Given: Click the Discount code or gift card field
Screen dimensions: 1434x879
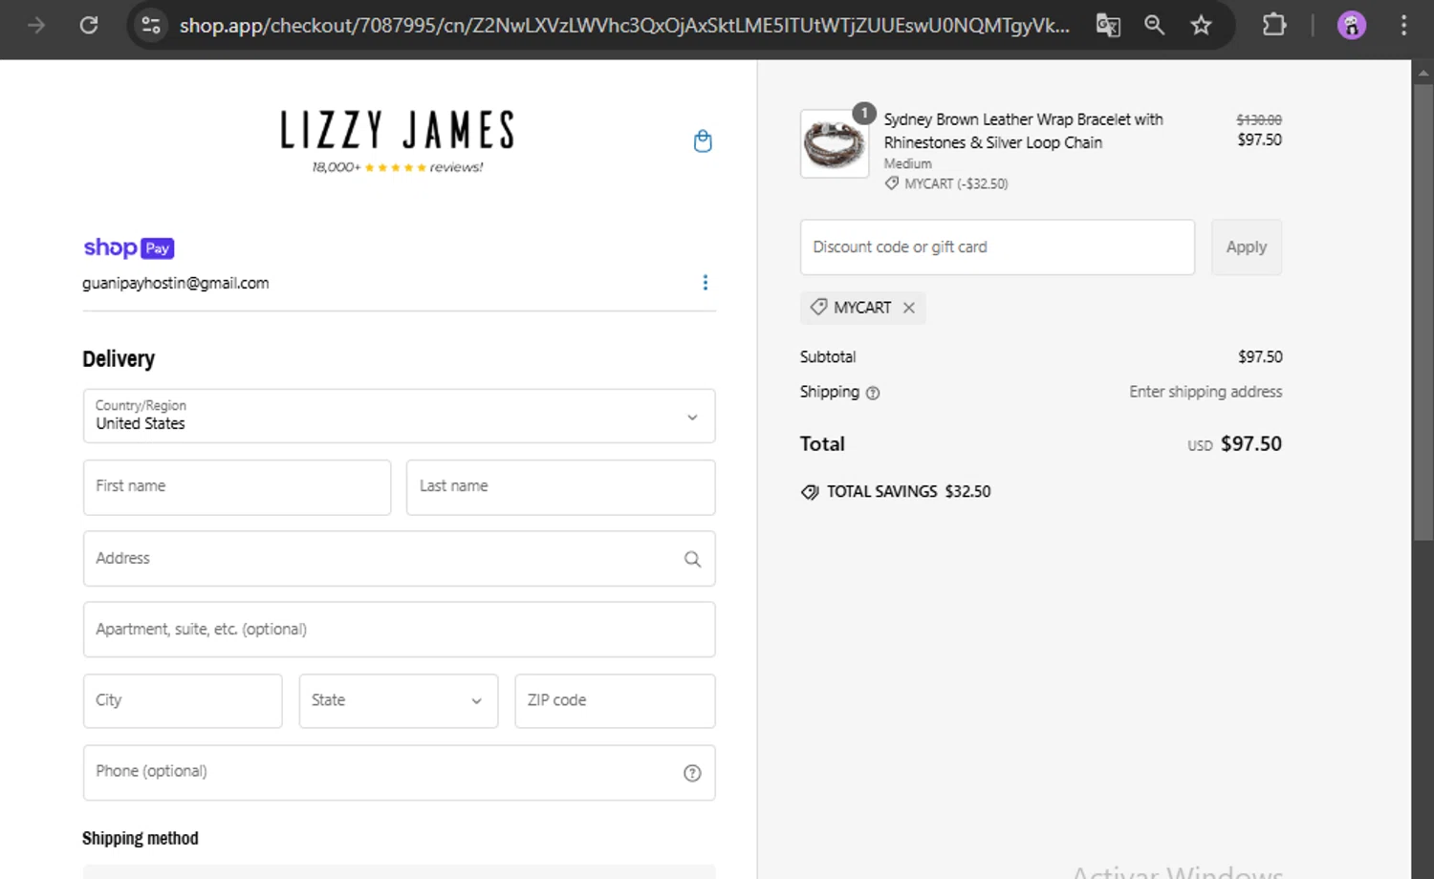Looking at the screenshot, I should (997, 247).
